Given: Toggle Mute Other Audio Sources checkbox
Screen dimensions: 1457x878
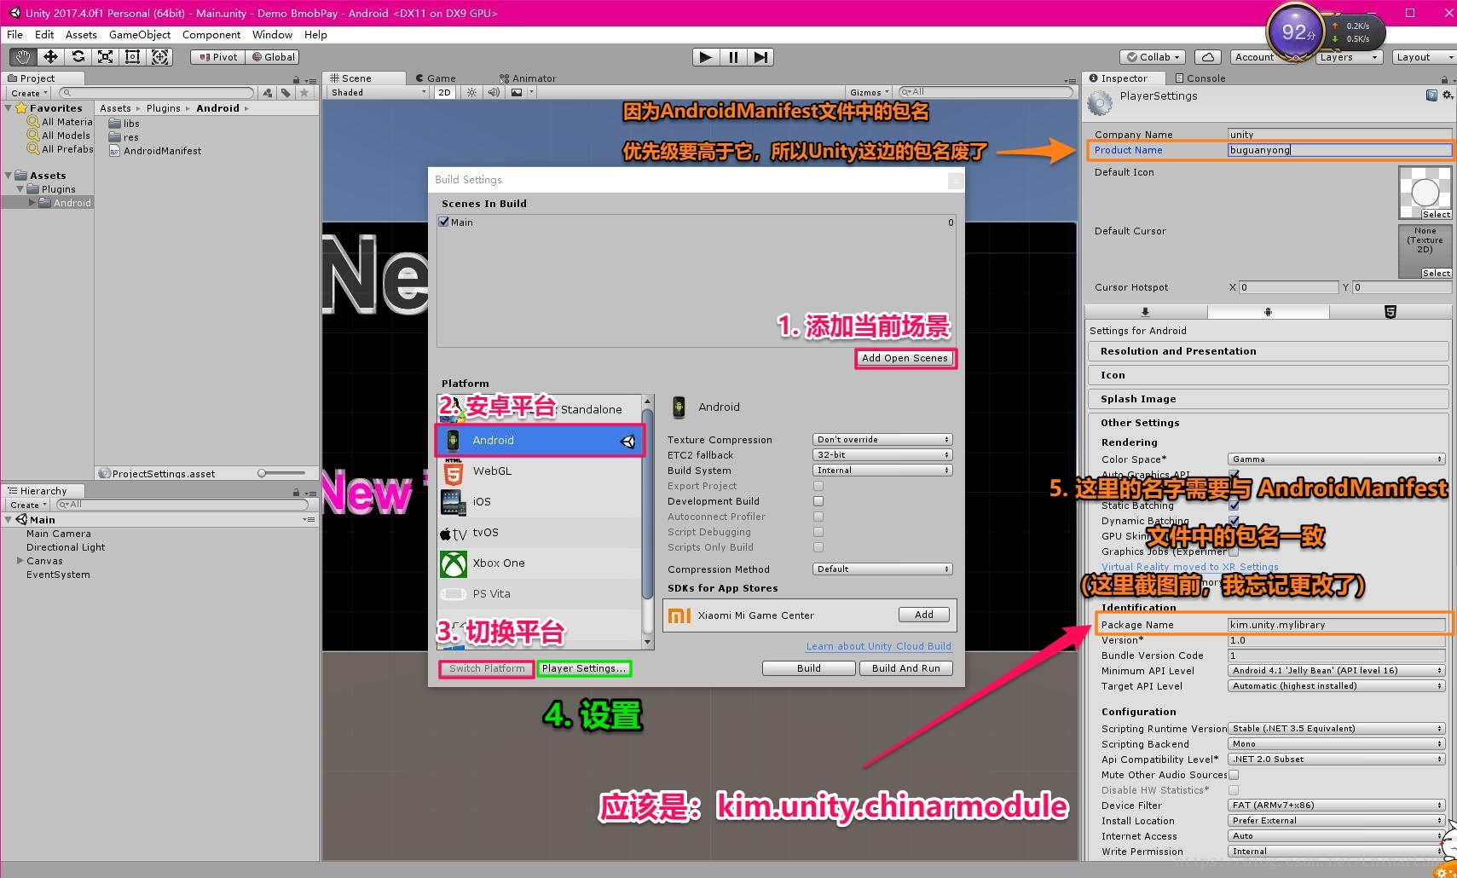Looking at the screenshot, I should pyautogui.click(x=1234, y=775).
